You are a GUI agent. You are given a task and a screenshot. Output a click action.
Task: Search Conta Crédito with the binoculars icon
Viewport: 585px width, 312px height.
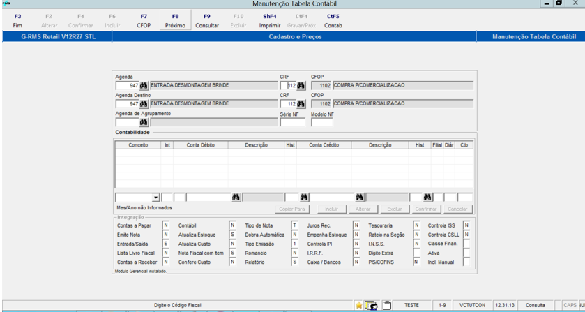[359, 198]
